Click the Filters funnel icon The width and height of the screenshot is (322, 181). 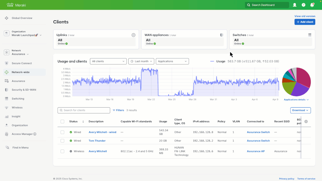tap(114, 110)
